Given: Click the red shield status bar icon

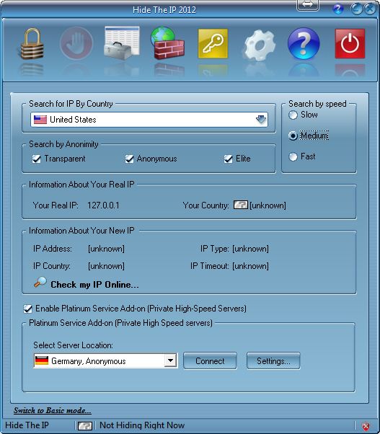Looking at the screenshot, I should (x=366, y=426).
